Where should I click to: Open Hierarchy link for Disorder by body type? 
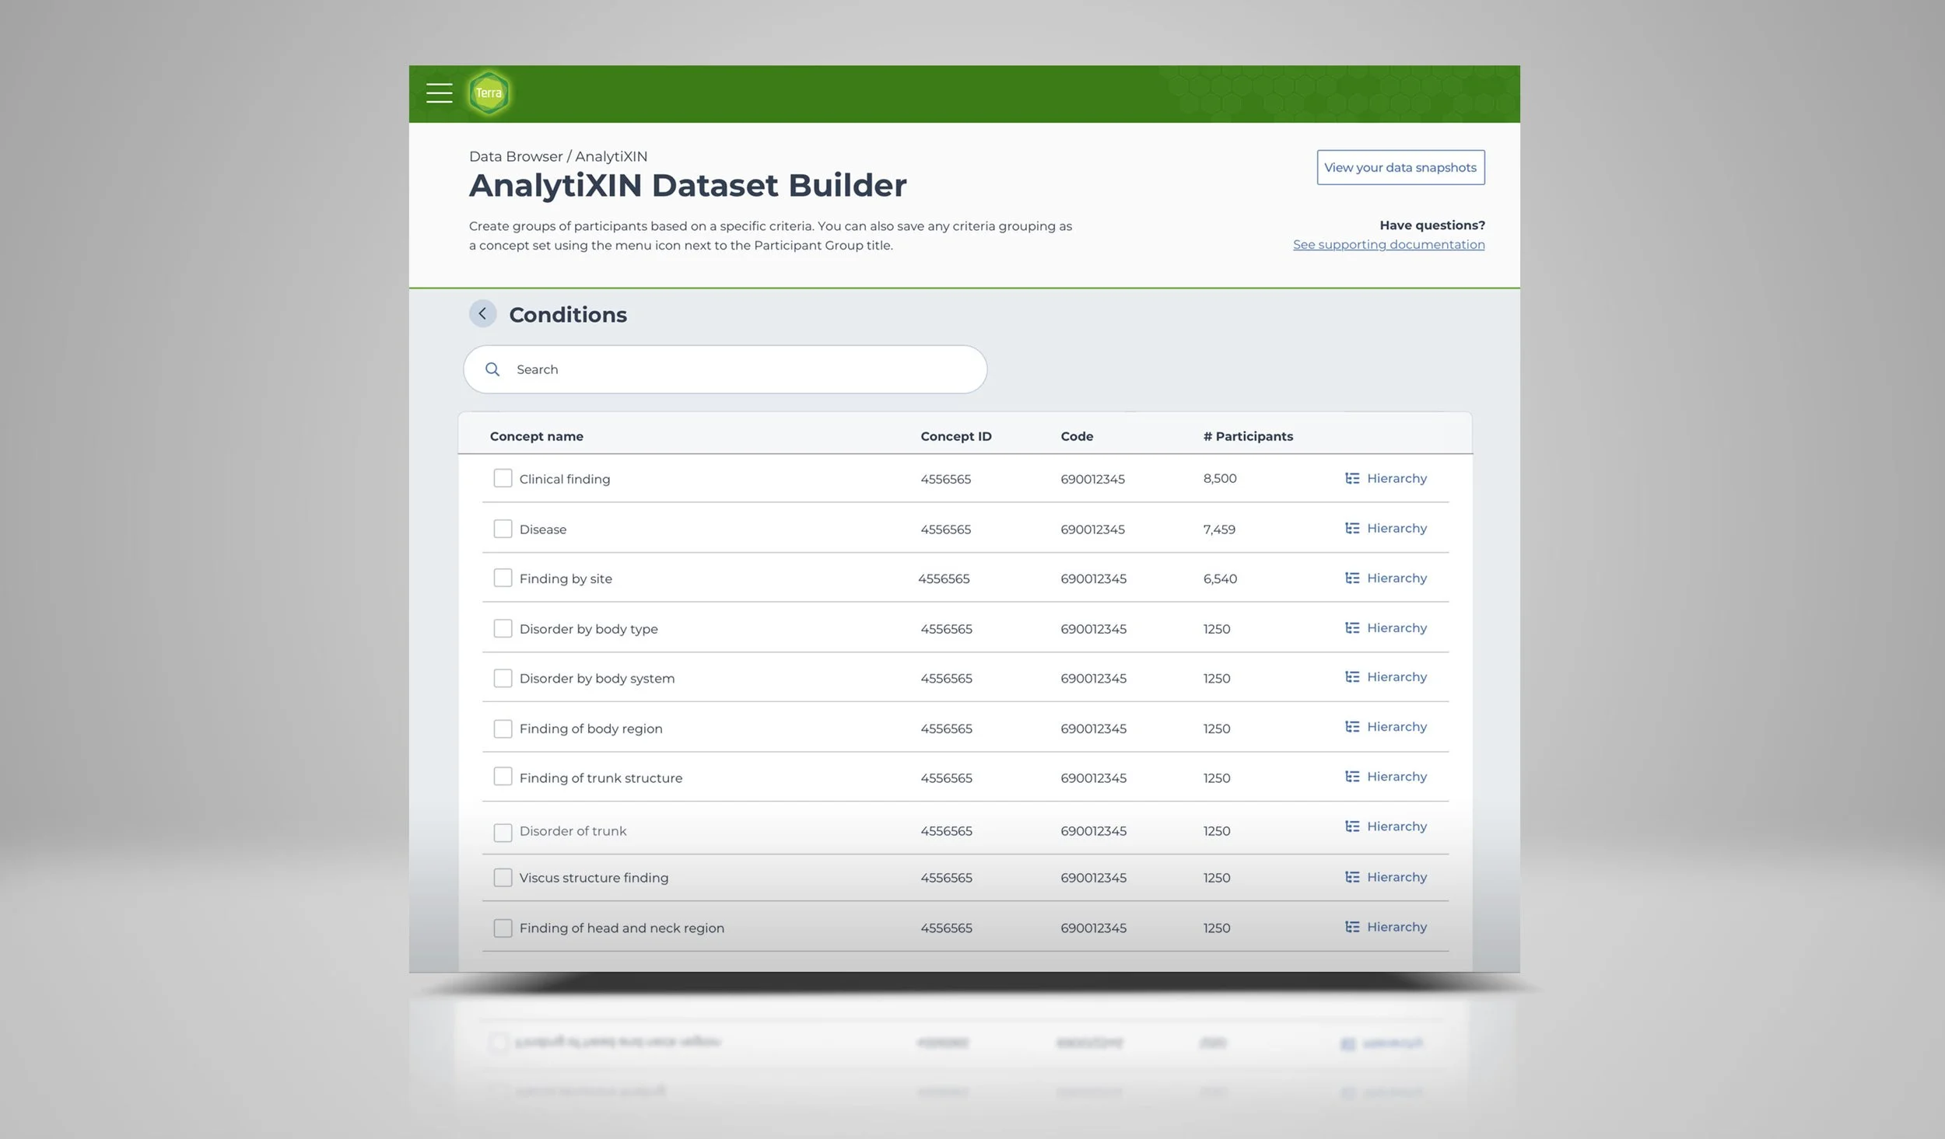coord(1397,628)
